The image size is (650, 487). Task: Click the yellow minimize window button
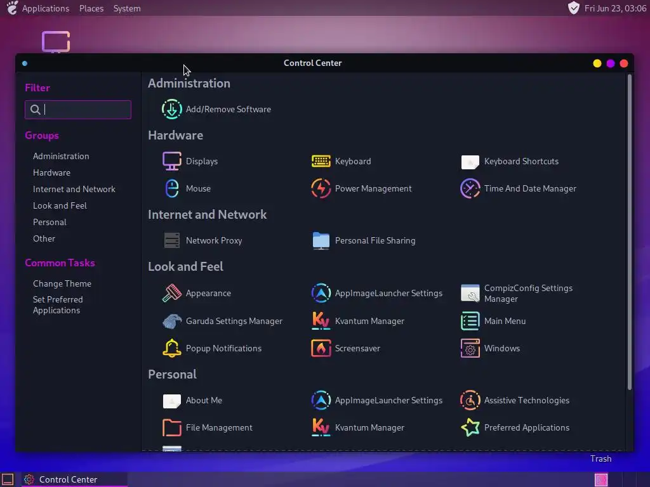[597, 63]
